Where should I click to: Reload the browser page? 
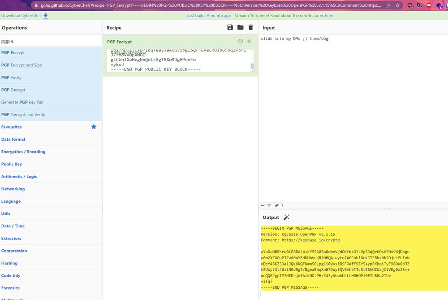(24, 5)
